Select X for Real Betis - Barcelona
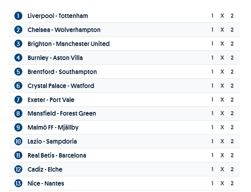251x192 pixels. point(222,156)
